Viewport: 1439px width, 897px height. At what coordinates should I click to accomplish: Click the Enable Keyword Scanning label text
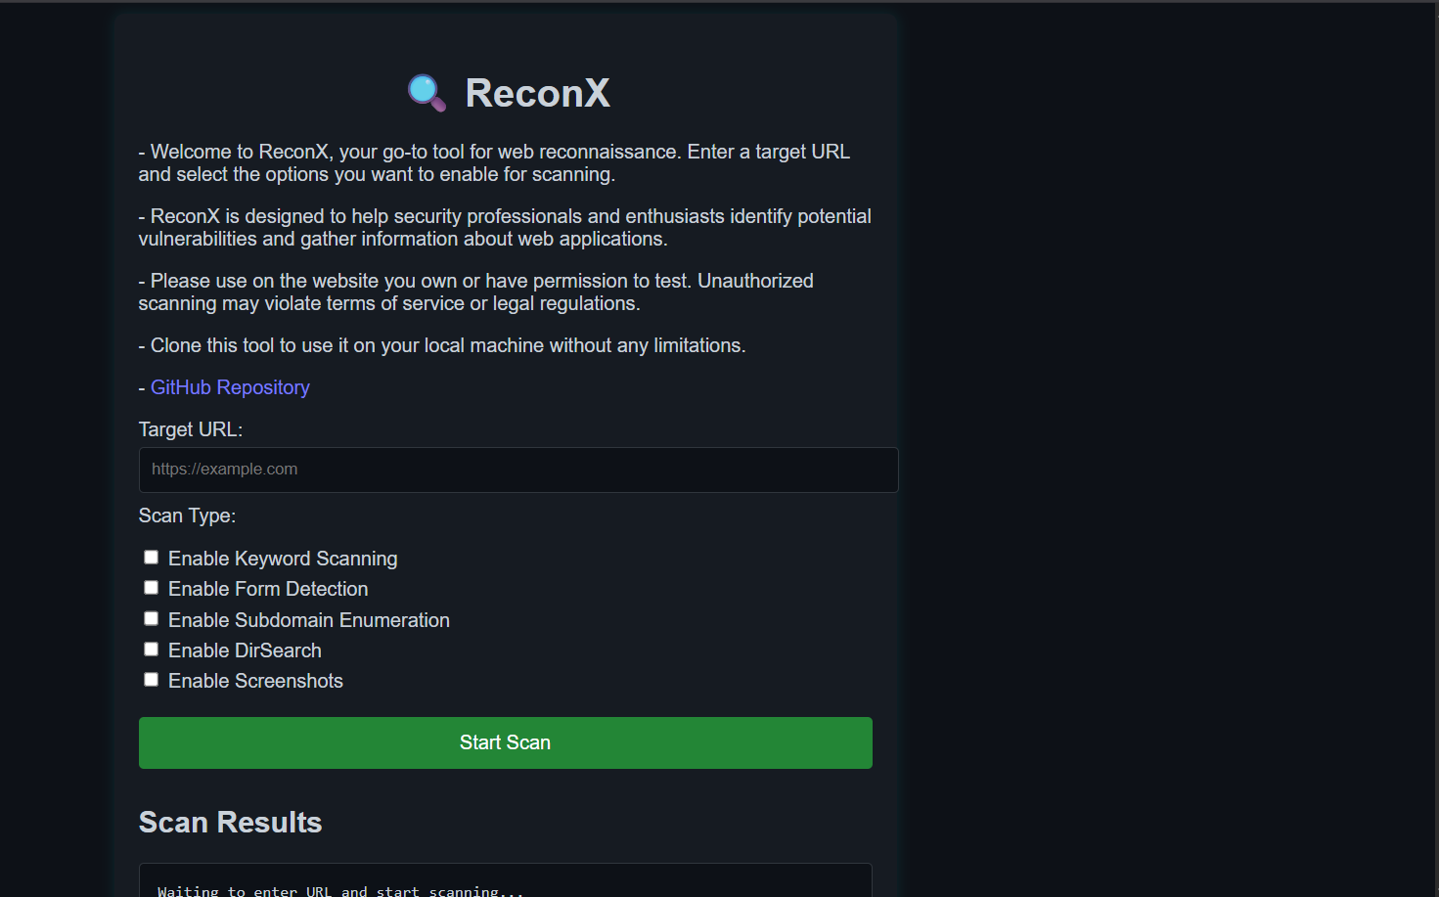click(283, 559)
